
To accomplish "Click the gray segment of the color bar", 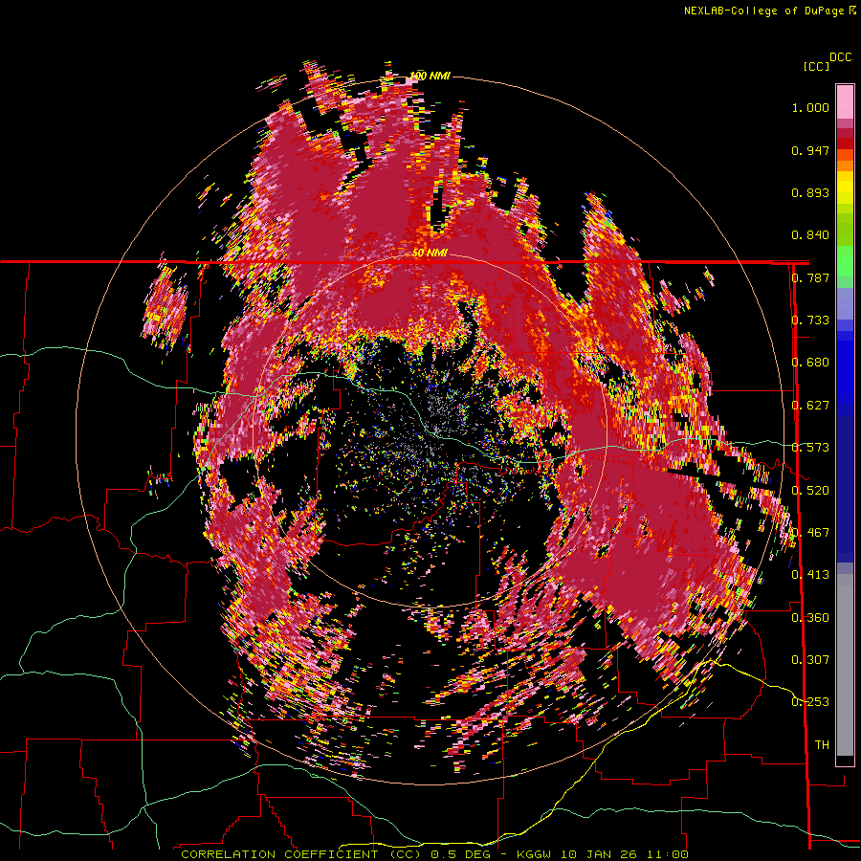I will [x=845, y=665].
